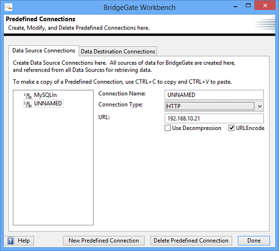Click the Done button

[x=254, y=240]
